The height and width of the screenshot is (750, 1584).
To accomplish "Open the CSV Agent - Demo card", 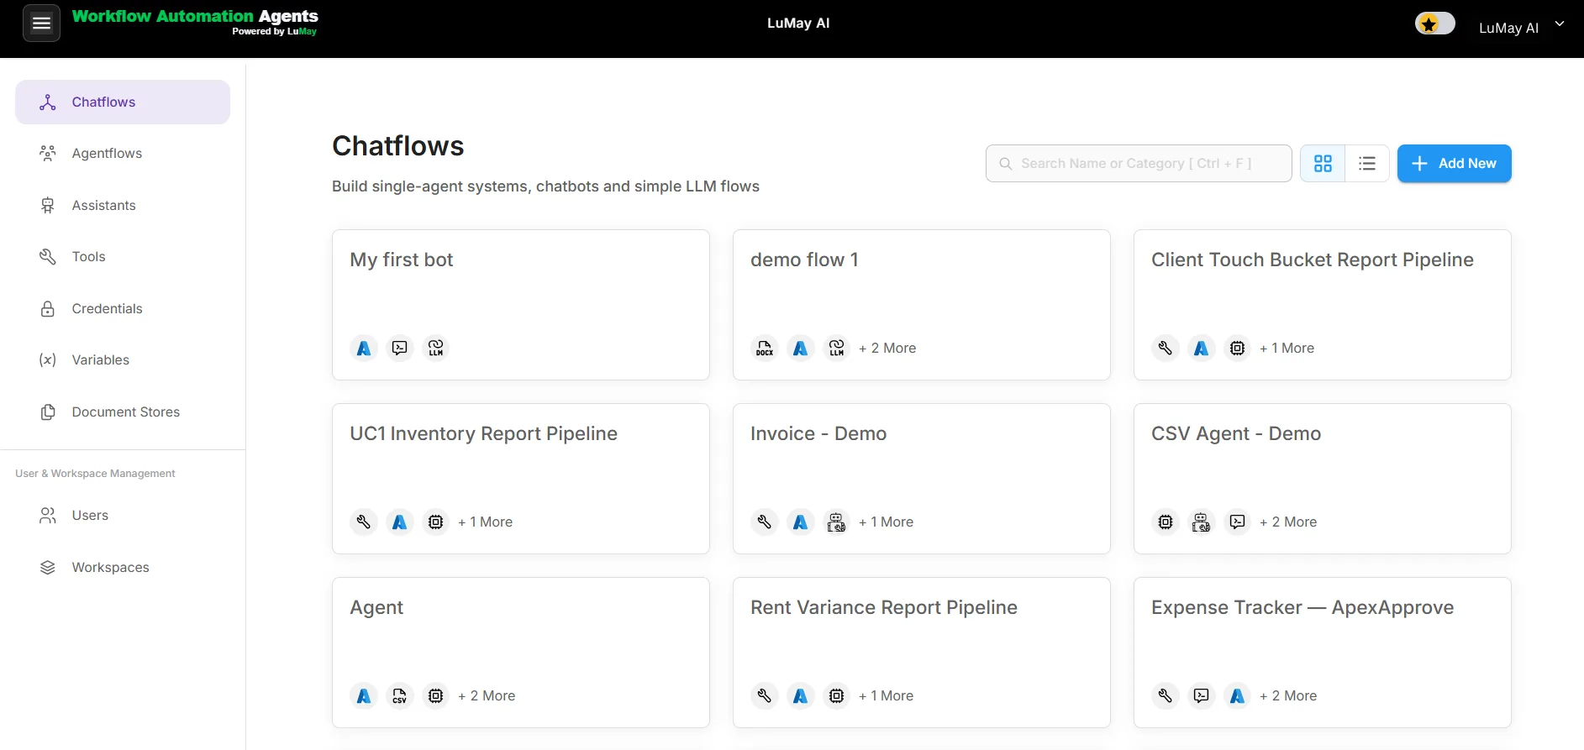I will click(1323, 479).
